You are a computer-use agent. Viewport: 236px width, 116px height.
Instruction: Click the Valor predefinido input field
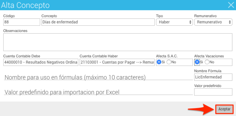[213, 92]
